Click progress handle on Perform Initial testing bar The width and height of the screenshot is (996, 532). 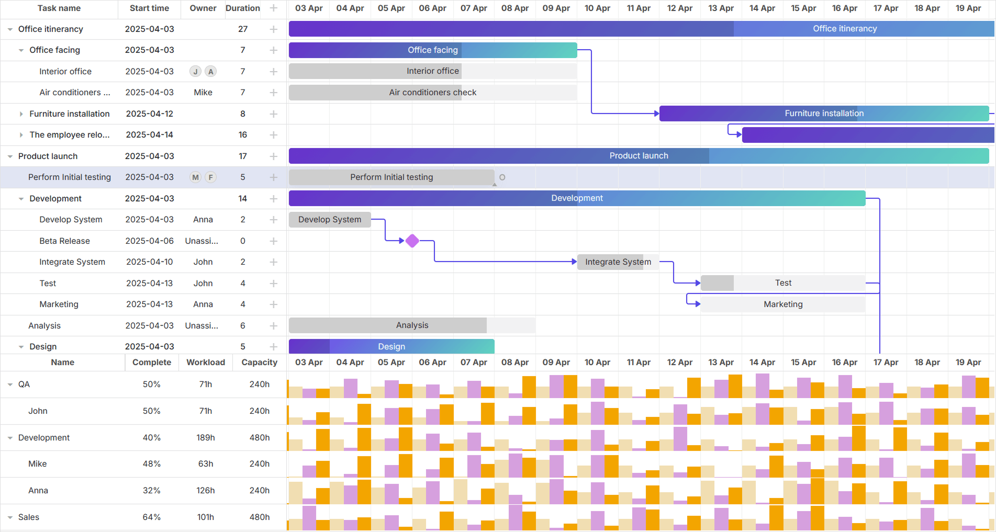tap(494, 185)
